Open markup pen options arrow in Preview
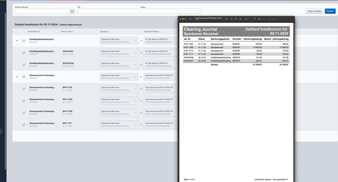The image size is (338, 182). pyautogui.click(x=250, y=19)
